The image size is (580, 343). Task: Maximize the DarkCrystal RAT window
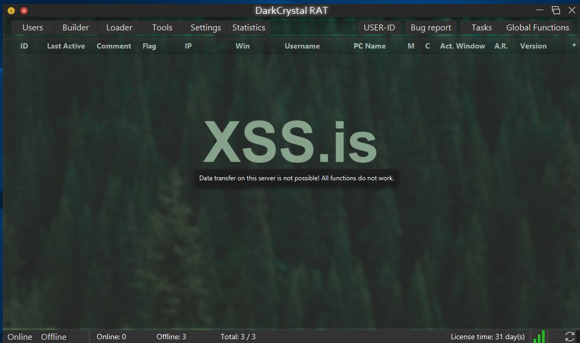coord(555,10)
